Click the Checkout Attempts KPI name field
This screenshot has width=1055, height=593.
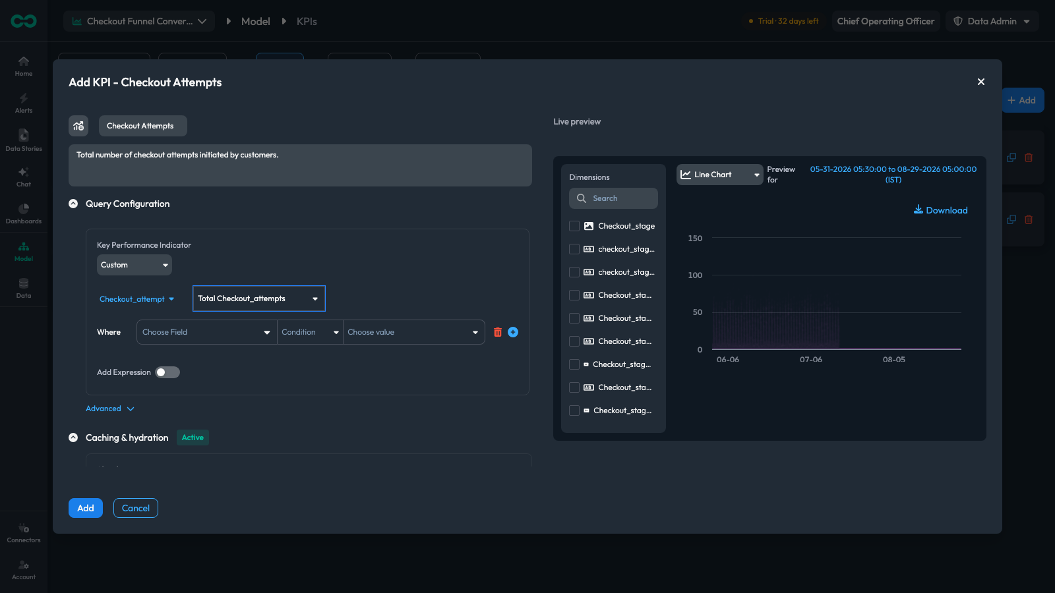click(x=143, y=126)
